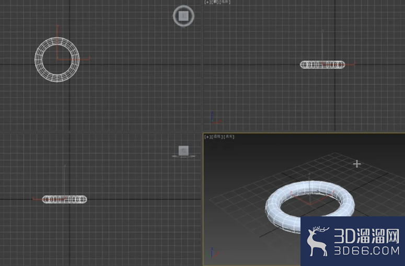
Task: Open the [+] menu of the front viewport
Action: [x=207, y=2]
